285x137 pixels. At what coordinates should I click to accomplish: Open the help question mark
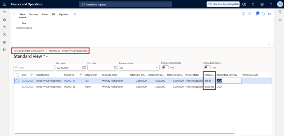pyautogui.click(x=271, y=4)
